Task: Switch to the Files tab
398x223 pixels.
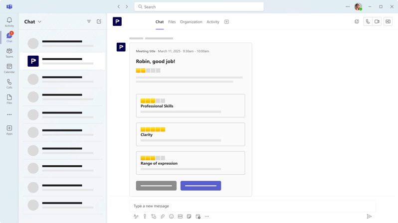Action: click(x=172, y=22)
